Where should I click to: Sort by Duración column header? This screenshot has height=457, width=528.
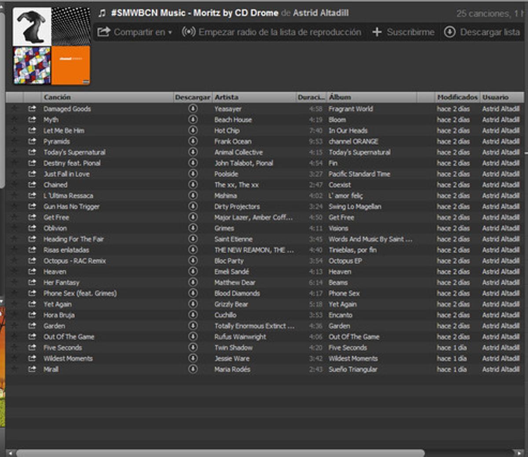pos(312,97)
